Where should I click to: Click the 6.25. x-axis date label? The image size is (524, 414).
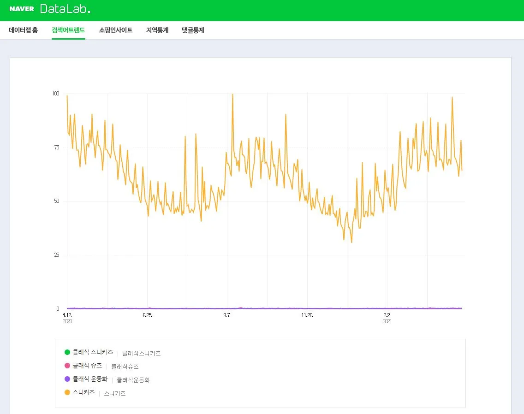pyautogui.click(x=147, y=315)
